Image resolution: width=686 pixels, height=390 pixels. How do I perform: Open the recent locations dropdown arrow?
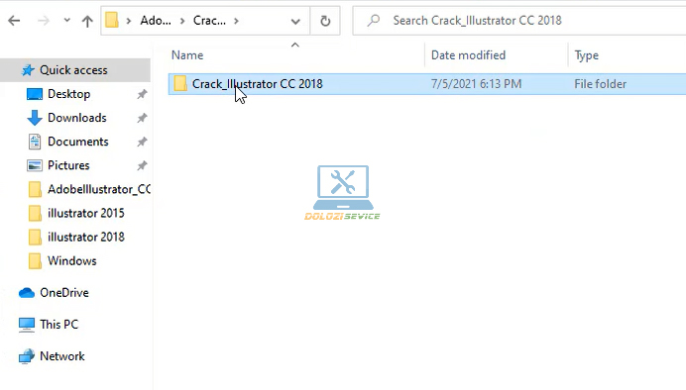point(67,20)
